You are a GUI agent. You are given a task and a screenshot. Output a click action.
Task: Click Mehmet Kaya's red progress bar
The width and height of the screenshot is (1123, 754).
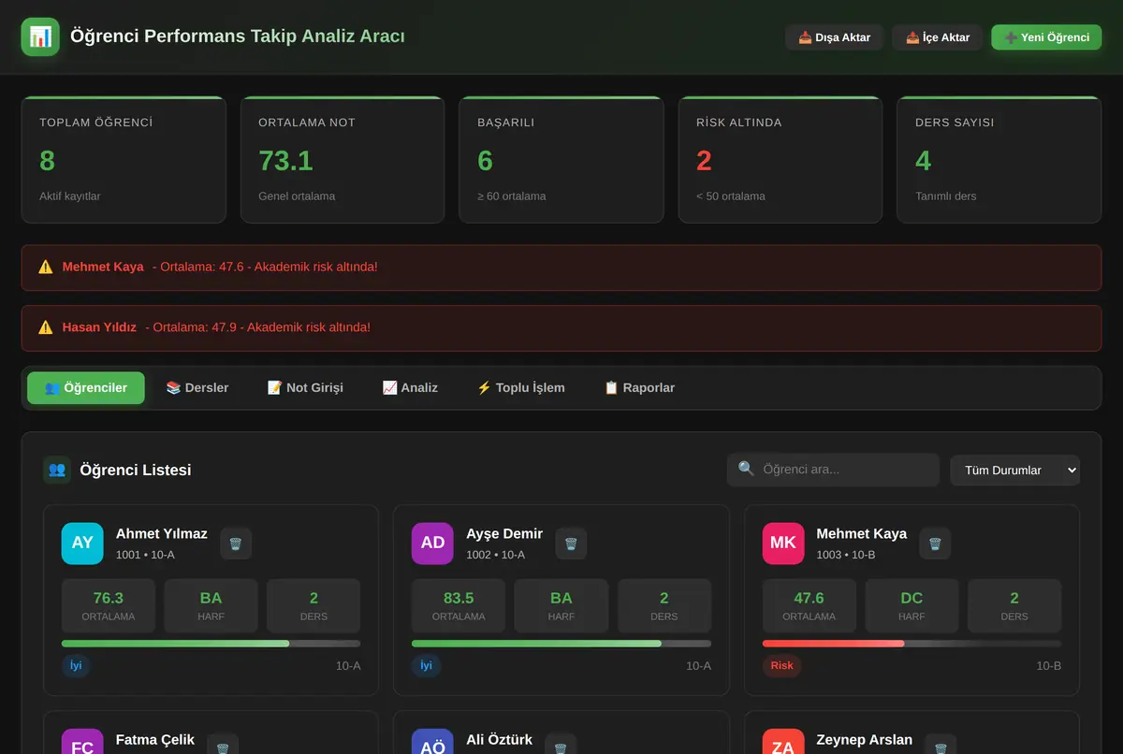point(912,644)
